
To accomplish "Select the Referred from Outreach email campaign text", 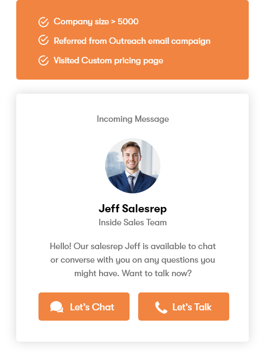I will pos(132,41).
